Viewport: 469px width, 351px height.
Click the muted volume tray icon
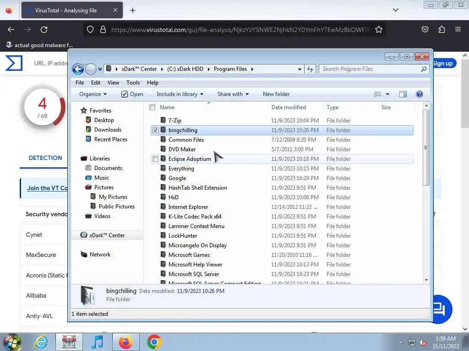423,343
